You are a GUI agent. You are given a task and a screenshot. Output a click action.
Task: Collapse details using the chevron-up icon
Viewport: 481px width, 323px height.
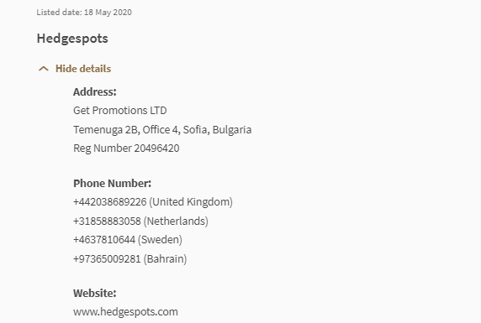44,69
